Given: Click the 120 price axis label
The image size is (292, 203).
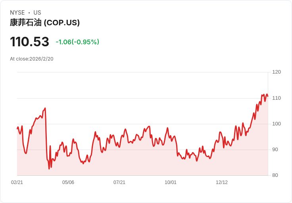Looking at the screenshot, I should [x=277, y=72].
